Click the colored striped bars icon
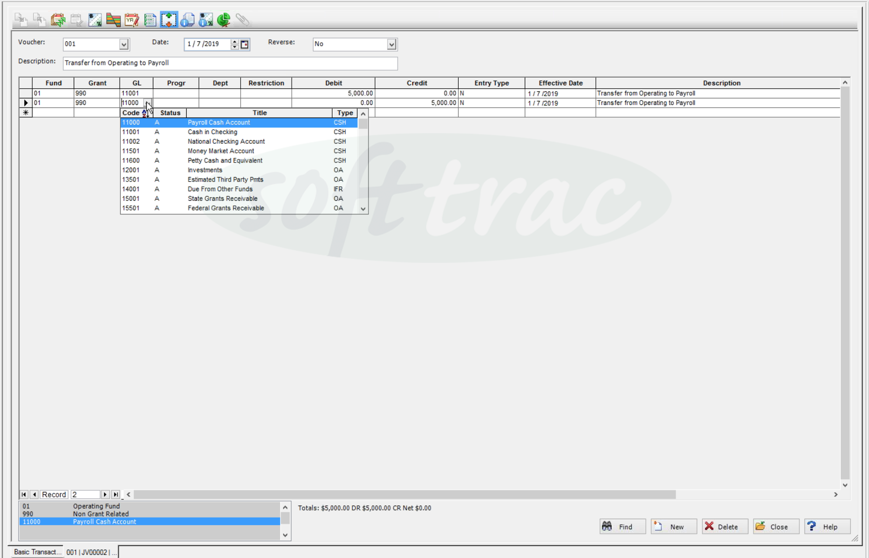 114,20
